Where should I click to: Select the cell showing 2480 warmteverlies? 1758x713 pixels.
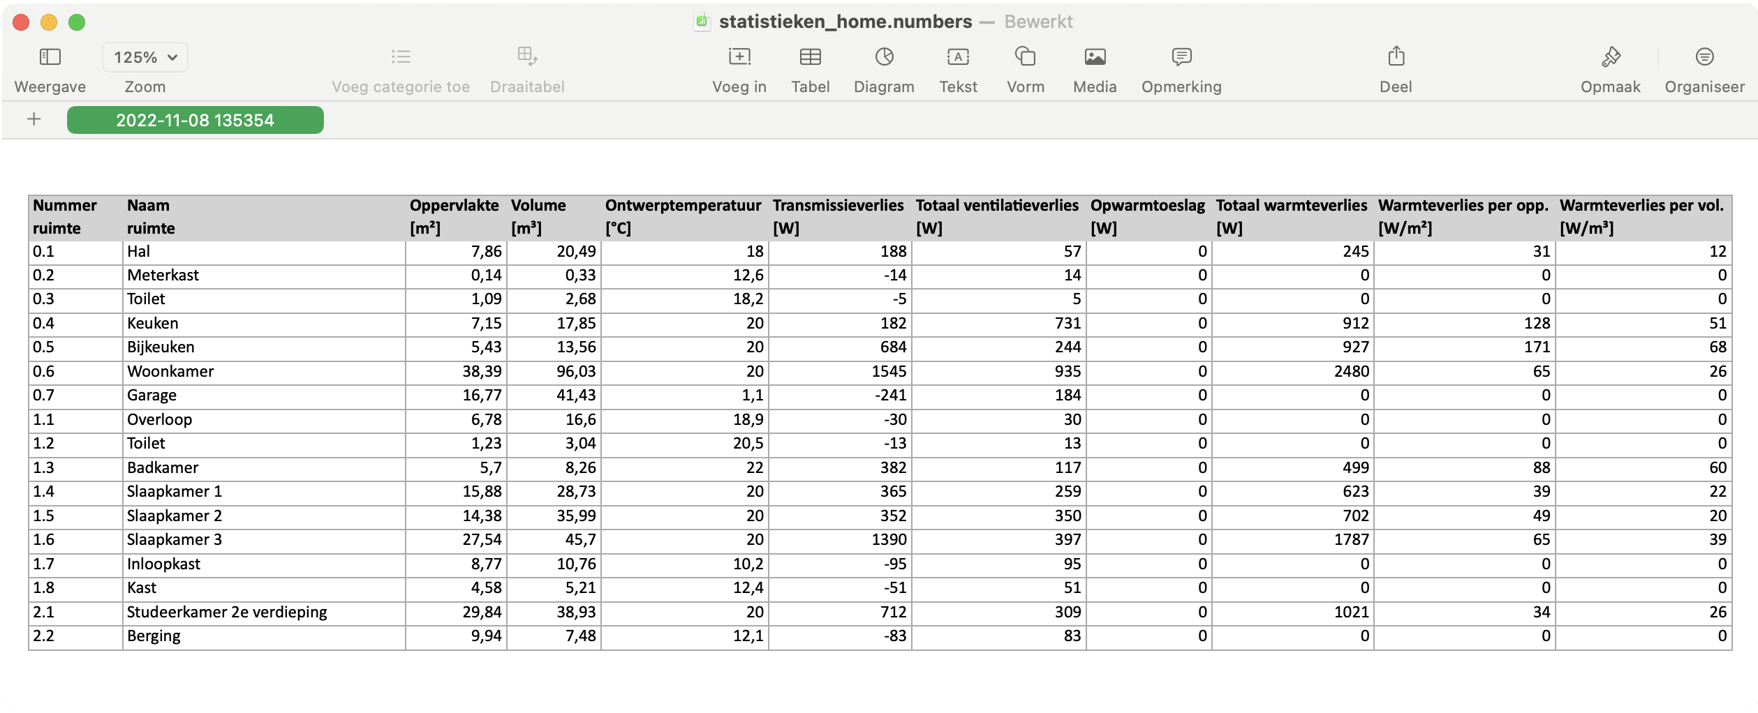coord(1292,371)
